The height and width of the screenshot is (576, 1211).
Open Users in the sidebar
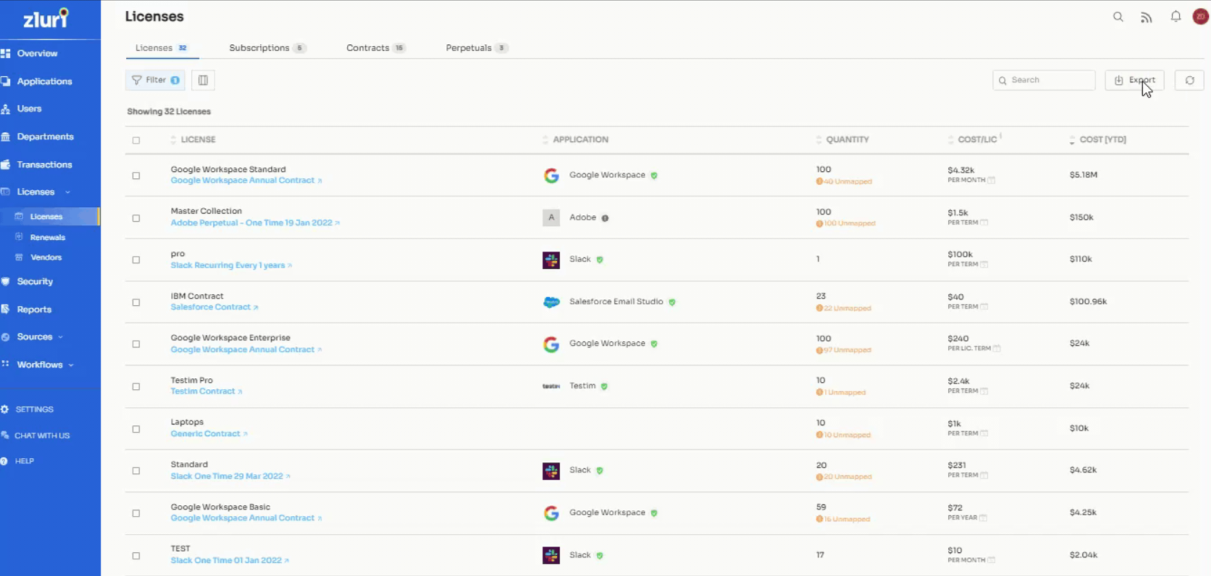[29, 109]
